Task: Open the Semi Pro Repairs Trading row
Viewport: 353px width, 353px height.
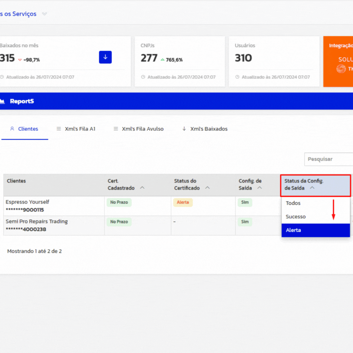Action: click(x=37, y=221)
